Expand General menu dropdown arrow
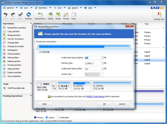 [x=17, y=8]
